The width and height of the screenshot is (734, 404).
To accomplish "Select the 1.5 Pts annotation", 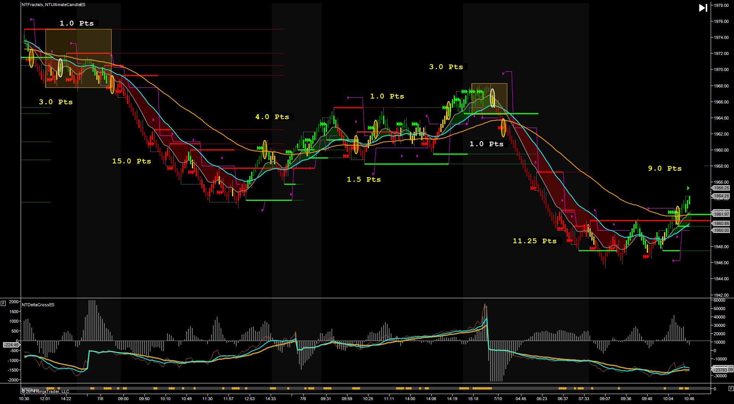I will pyautogui.click(x=364, y=179).
